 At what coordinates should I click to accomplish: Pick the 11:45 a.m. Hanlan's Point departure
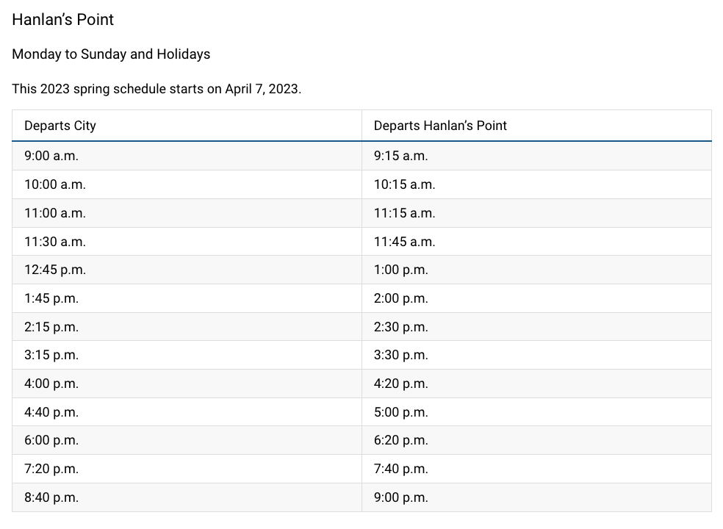404,242
